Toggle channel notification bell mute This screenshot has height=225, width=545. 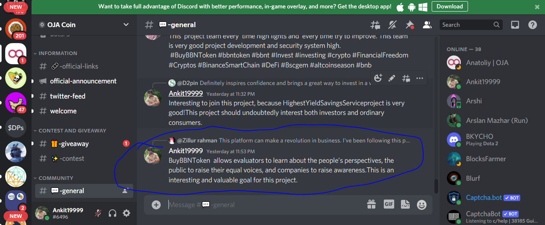tap(393, 25)
